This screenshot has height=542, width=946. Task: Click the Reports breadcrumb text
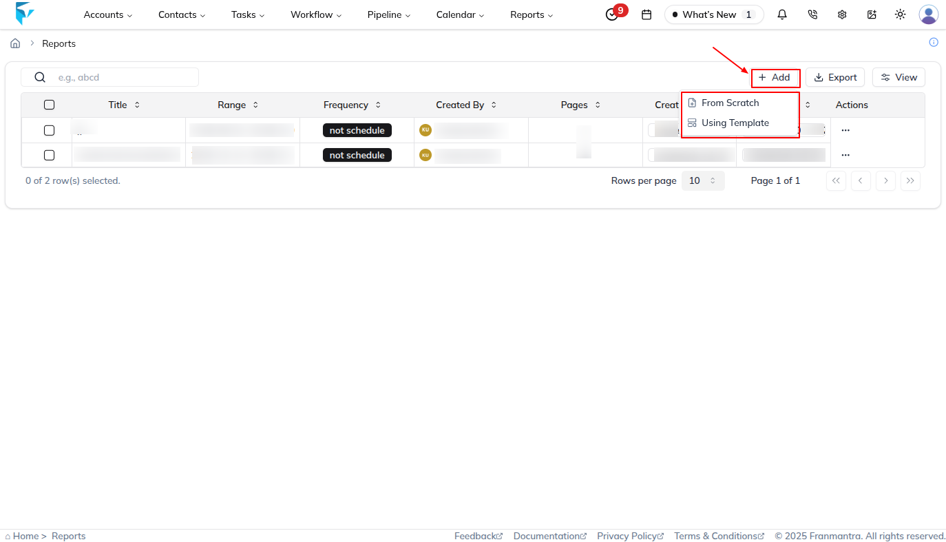click(59, 43)
